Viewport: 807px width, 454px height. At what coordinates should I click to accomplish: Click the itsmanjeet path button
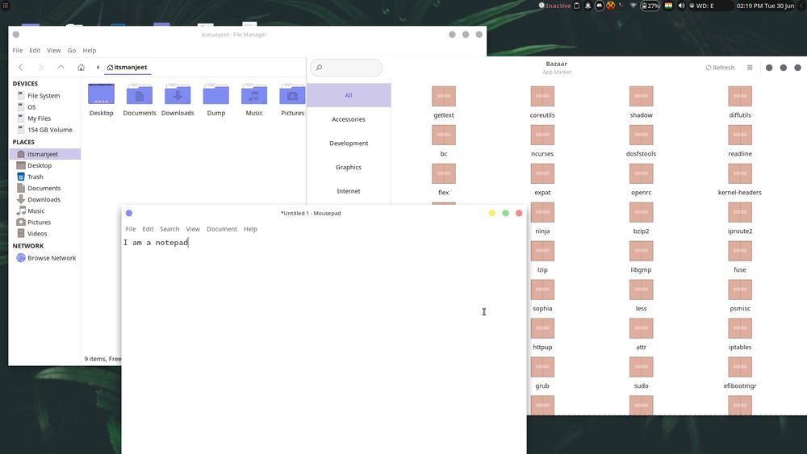pyautogui.click(x=127, y=68)
